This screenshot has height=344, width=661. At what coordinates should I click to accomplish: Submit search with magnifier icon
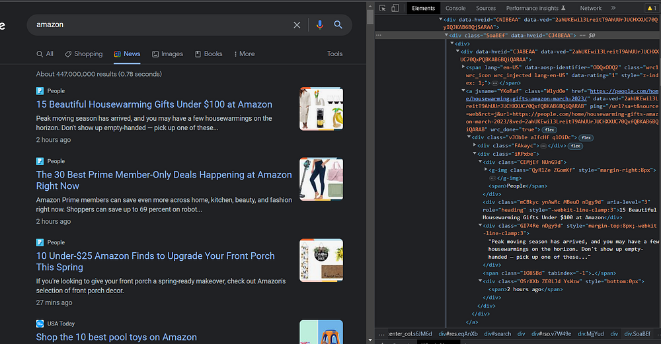point(338,25)
